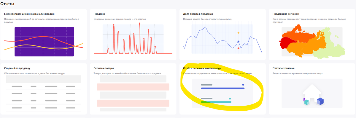Open the Доля бренда в продажах report

[198, 14]
